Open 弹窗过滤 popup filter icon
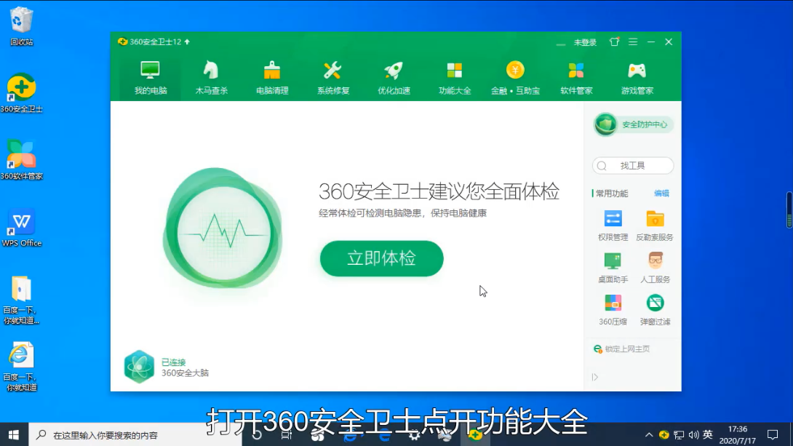 tap(655, 303)
